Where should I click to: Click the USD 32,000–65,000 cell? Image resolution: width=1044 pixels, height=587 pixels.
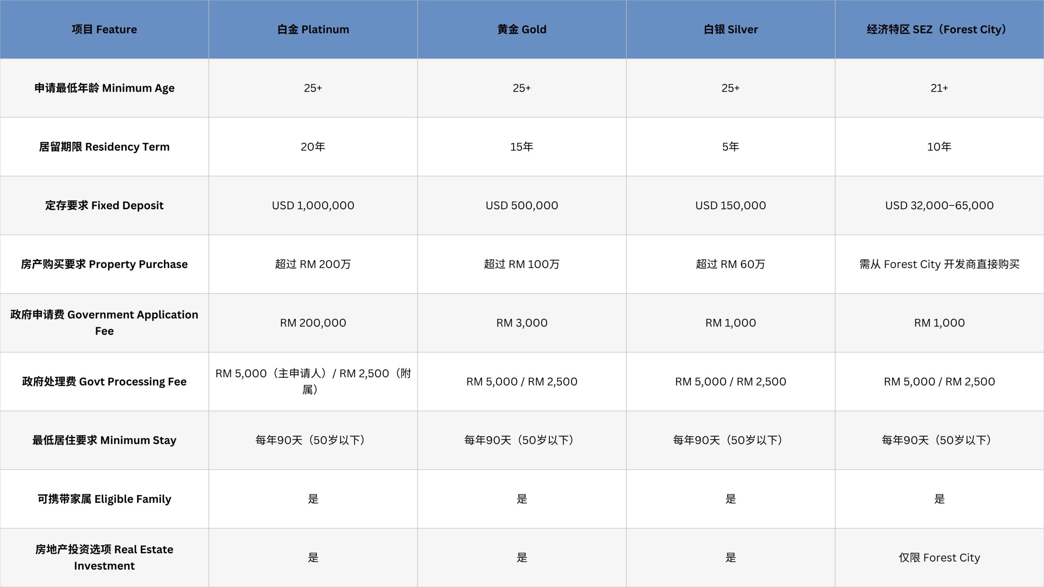[939, 205]
